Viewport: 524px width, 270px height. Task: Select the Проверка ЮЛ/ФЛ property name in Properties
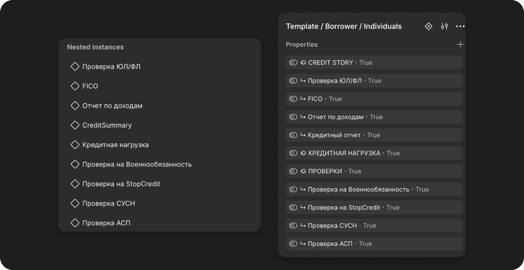tap(335, 81)
